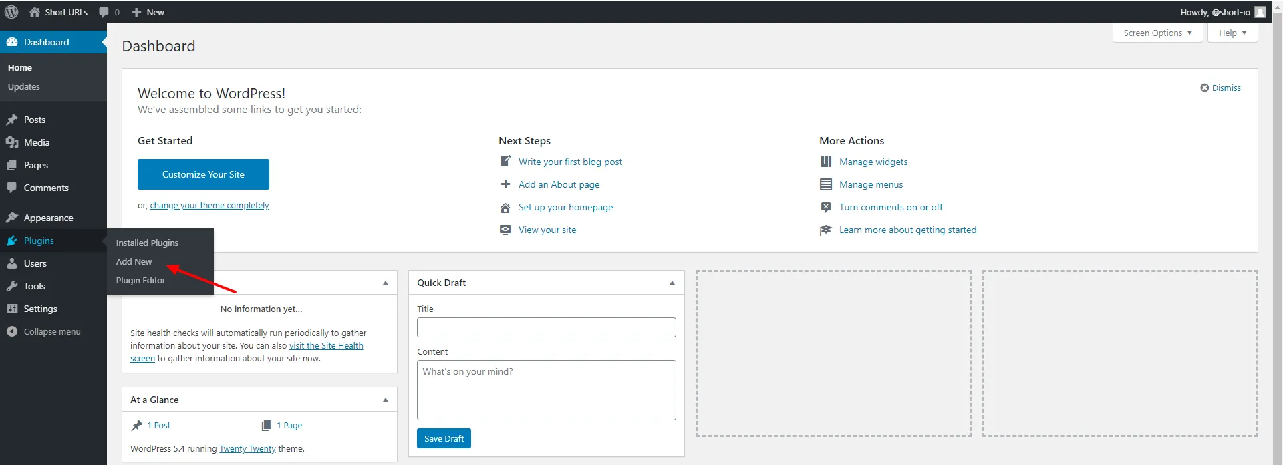Screen dimensions: 1283x465
Task: Click the comments-off icon beside Turn comments on or off
Action: pyautogui.click(x=826, y=207)
